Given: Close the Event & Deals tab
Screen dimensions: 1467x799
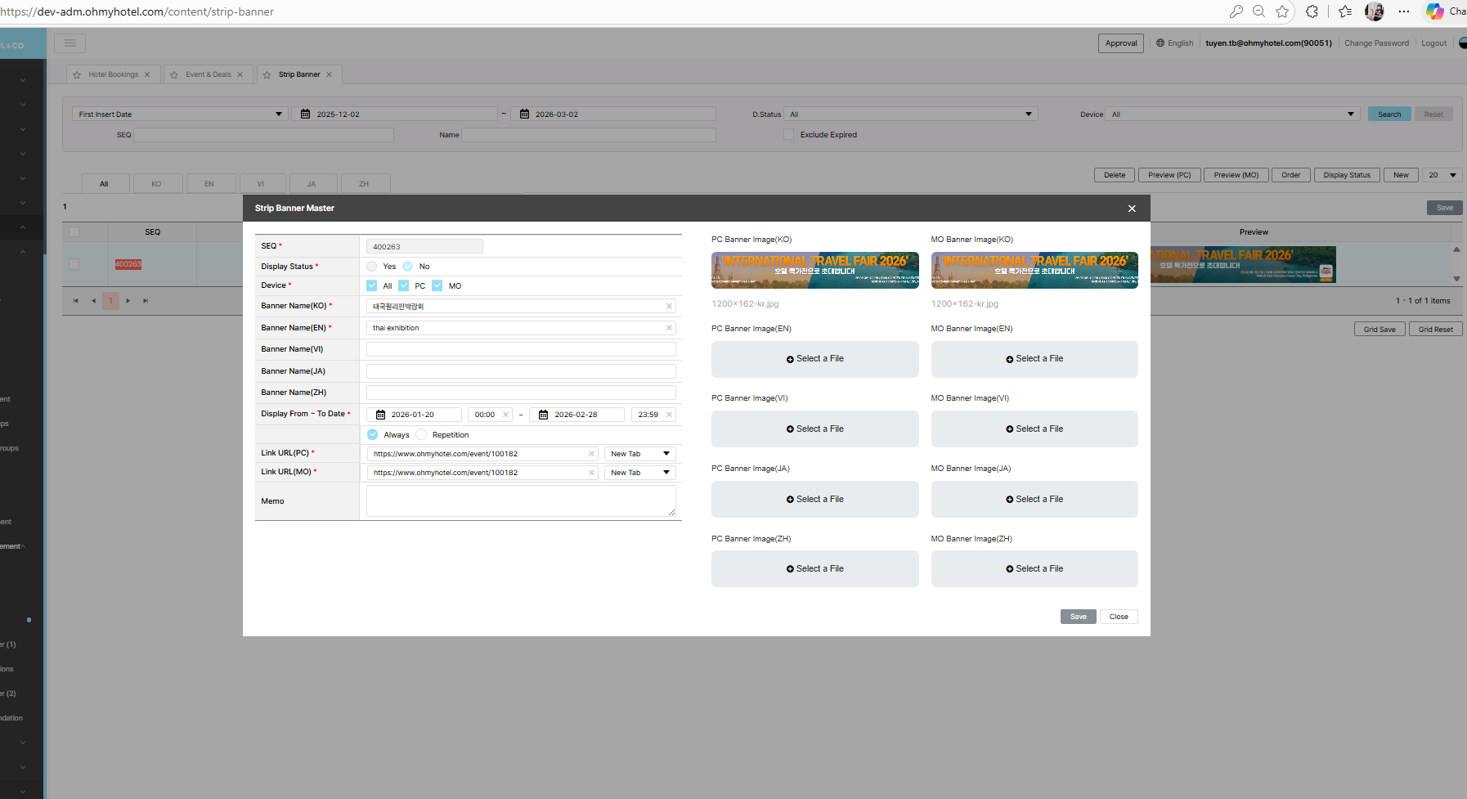Looking at the screenshot, I should tap(240, 74).
